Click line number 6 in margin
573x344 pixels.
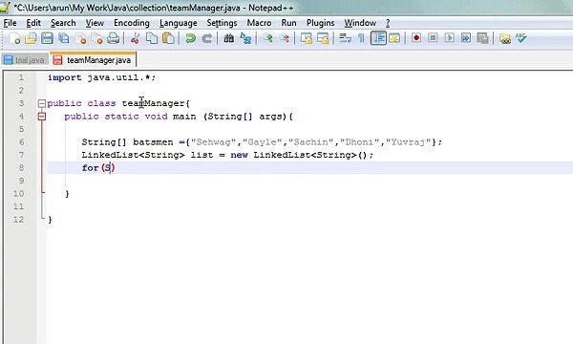click(21, 141)
